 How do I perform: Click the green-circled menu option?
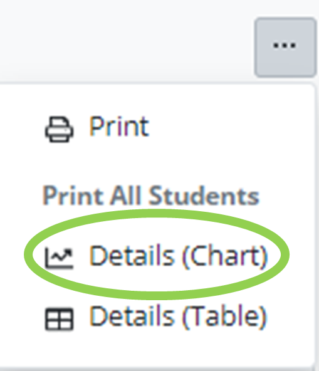coord(156,255)
